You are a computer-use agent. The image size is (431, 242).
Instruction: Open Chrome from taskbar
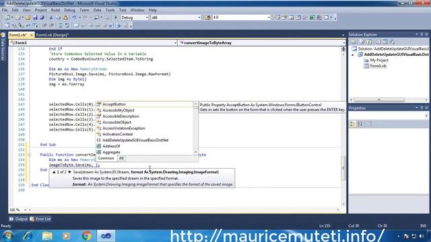(x=87, y=236)
